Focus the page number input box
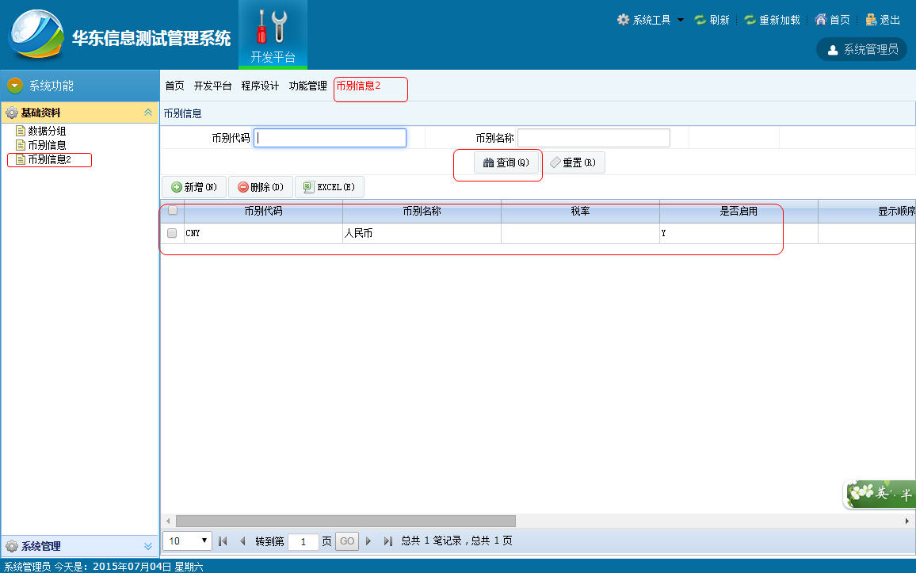 [x=303, y=541]
